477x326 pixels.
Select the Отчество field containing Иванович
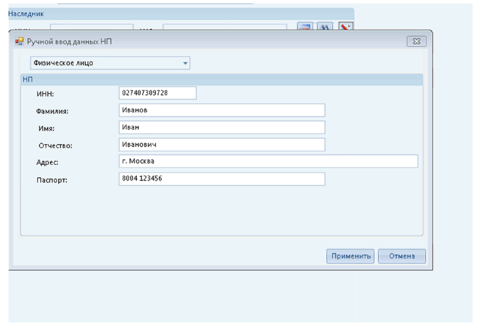point(222,145)
